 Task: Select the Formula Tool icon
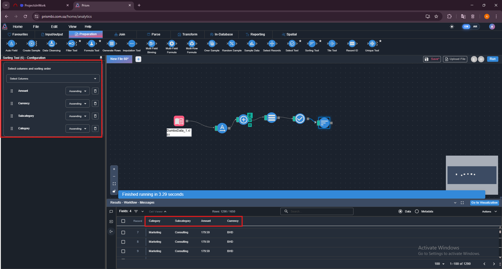pyautogui.click(x=92, y=44)
